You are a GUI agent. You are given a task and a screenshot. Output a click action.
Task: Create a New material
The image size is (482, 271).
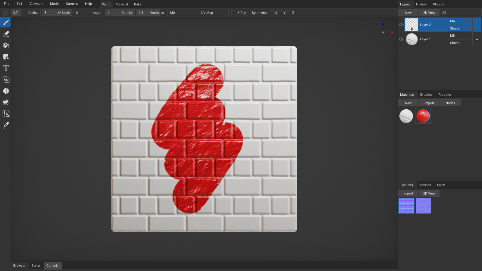pos(408,103)
